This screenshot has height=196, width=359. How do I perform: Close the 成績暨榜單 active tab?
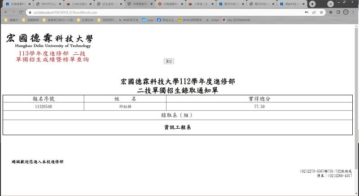click(153, 4)
